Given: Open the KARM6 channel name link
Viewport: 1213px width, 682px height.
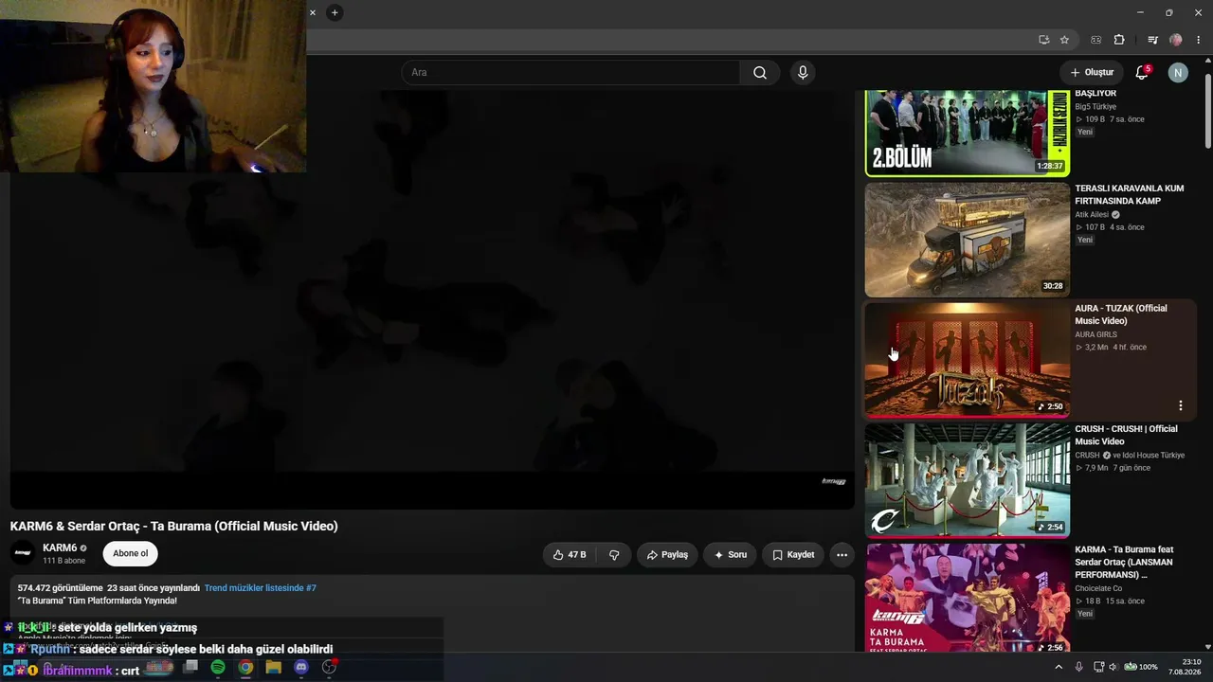Looking at the screenshot, I should [60, 548].
